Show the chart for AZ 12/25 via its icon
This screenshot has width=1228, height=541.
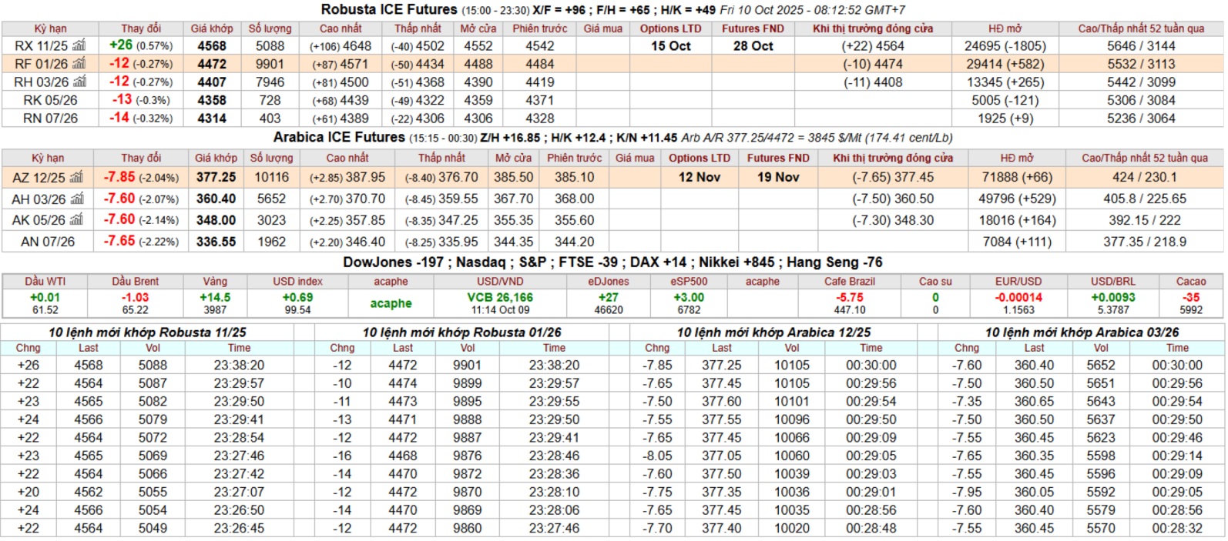pos(76,178)
